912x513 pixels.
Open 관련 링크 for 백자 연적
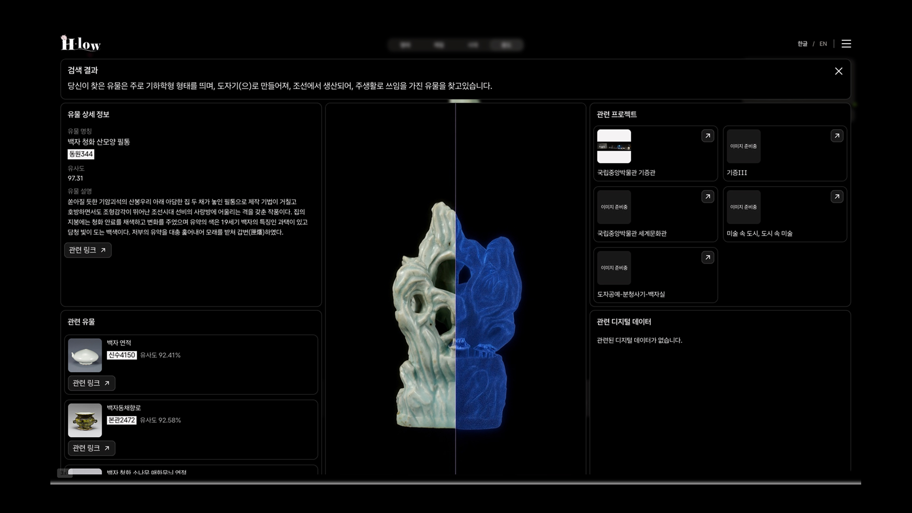coord(92,383)
